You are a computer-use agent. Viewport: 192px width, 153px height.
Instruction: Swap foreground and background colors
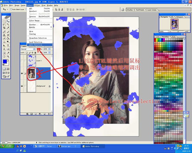tap(8, 60)
